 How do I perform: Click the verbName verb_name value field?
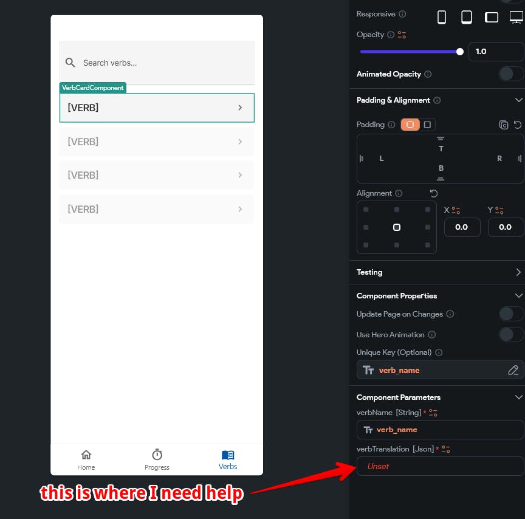[x=439, y=430]
